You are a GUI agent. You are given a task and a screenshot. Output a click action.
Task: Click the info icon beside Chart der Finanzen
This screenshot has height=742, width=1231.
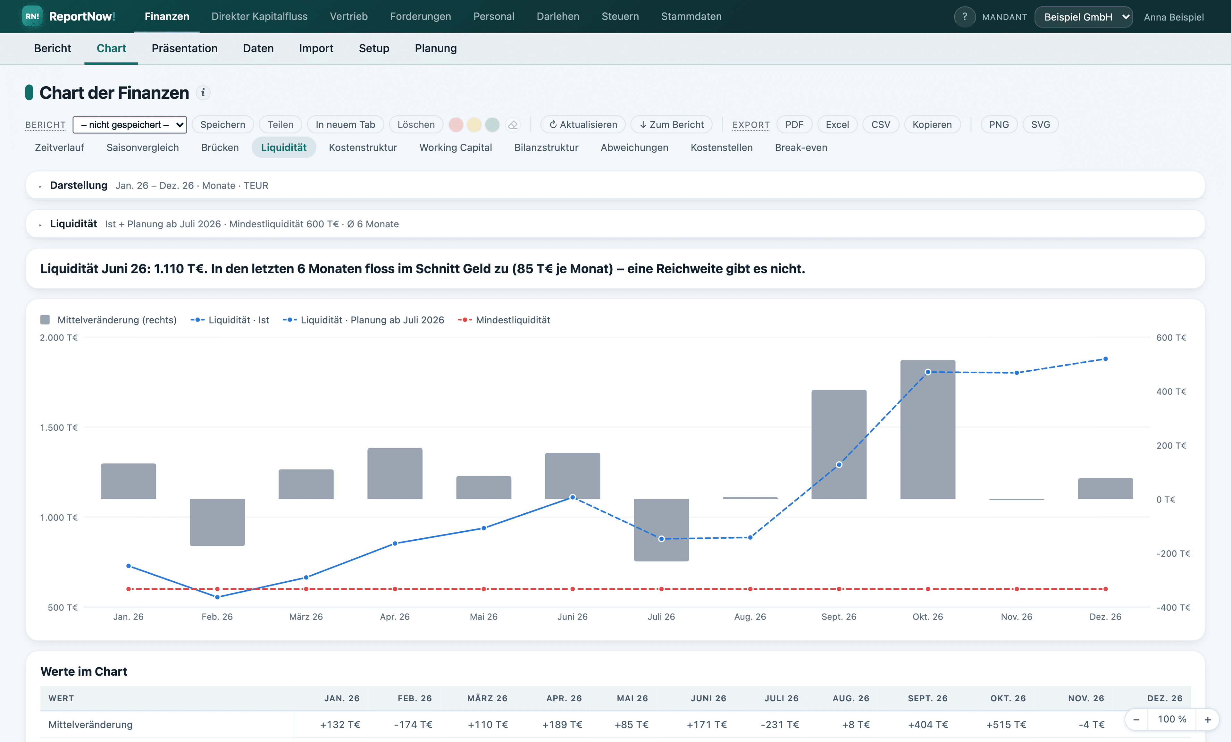[x=203, y=92]
